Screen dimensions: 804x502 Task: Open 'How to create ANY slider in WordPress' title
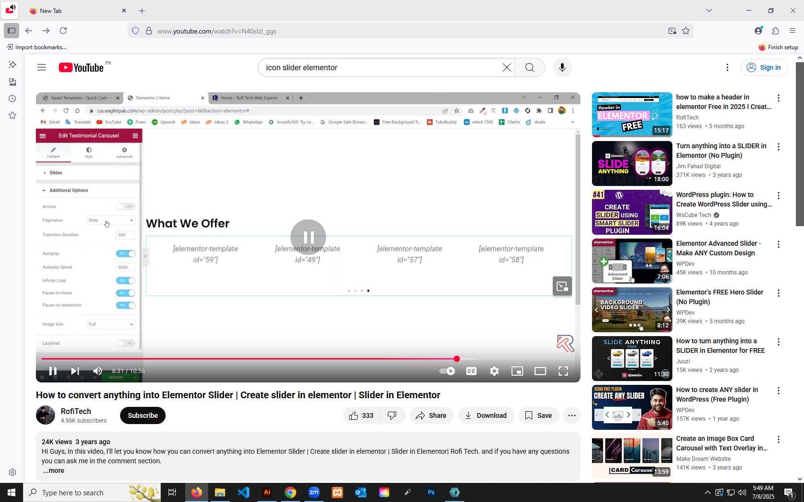(x=717, y=394)
